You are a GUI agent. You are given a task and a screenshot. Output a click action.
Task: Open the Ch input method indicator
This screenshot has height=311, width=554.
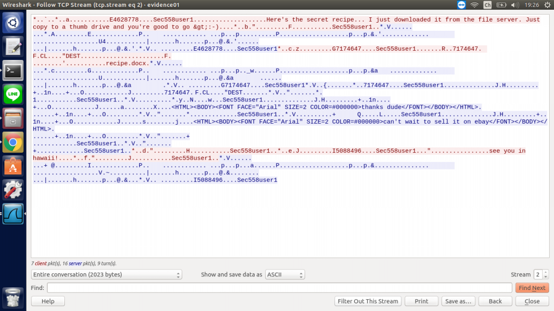click(487, 5)
